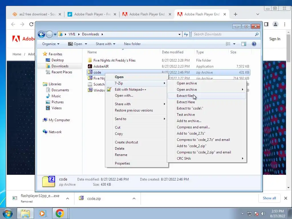
Task: Click the Explorer Back arrow button
Action: coord(41,34)
